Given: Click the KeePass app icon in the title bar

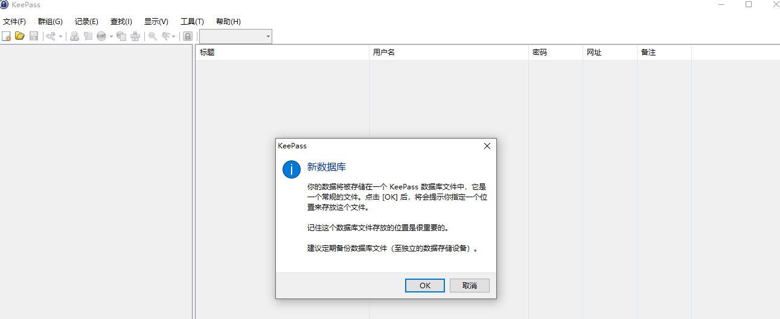Looking at the screenshot, I should (x=4, y=5).
